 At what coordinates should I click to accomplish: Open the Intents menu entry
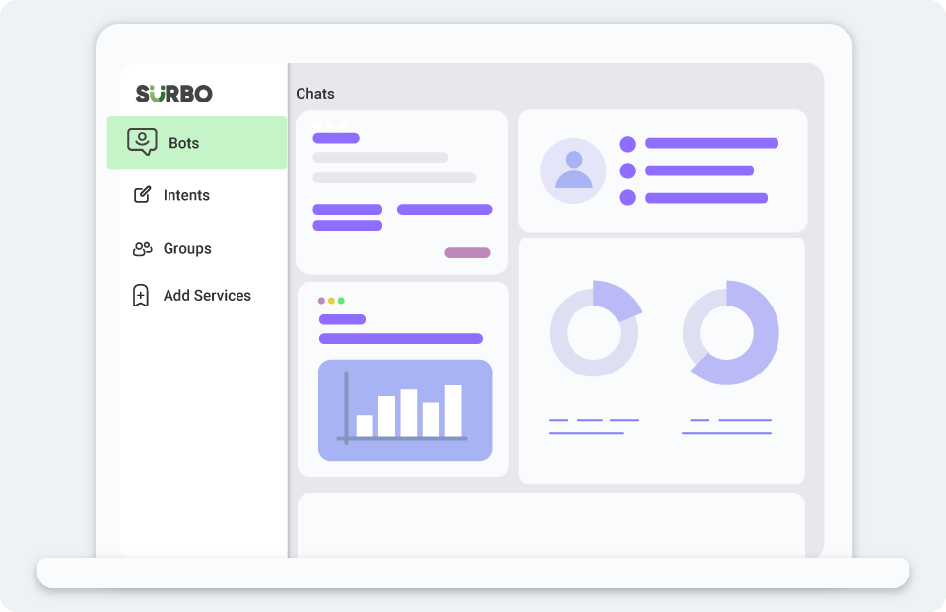[186, 194]
